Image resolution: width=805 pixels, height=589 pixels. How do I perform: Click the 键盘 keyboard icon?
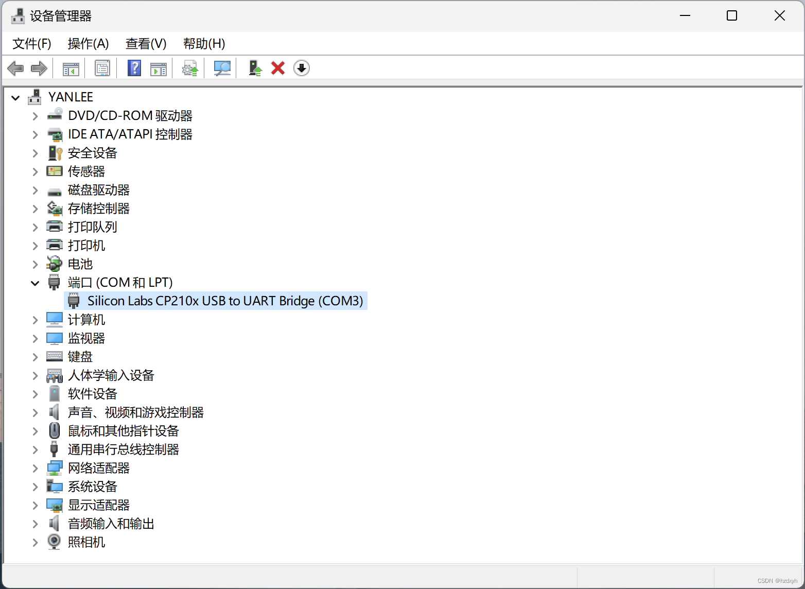(x=55, y=356)
